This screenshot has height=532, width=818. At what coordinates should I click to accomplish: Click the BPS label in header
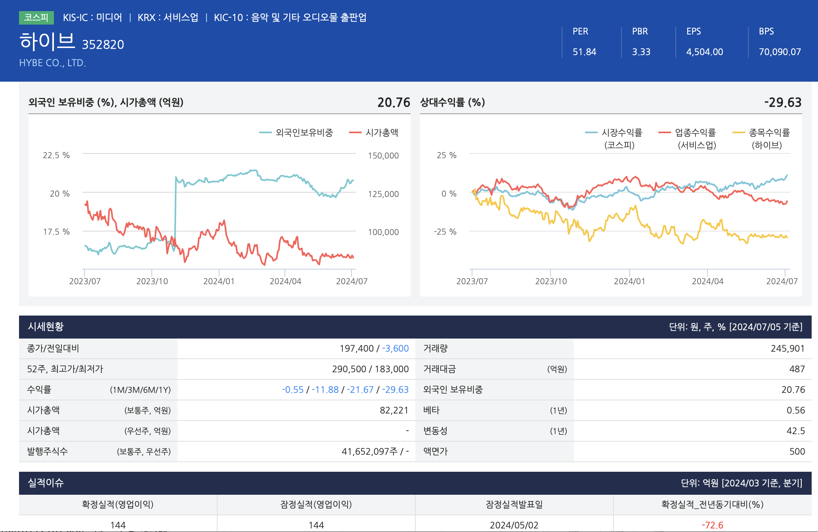(x=766, y=31)
